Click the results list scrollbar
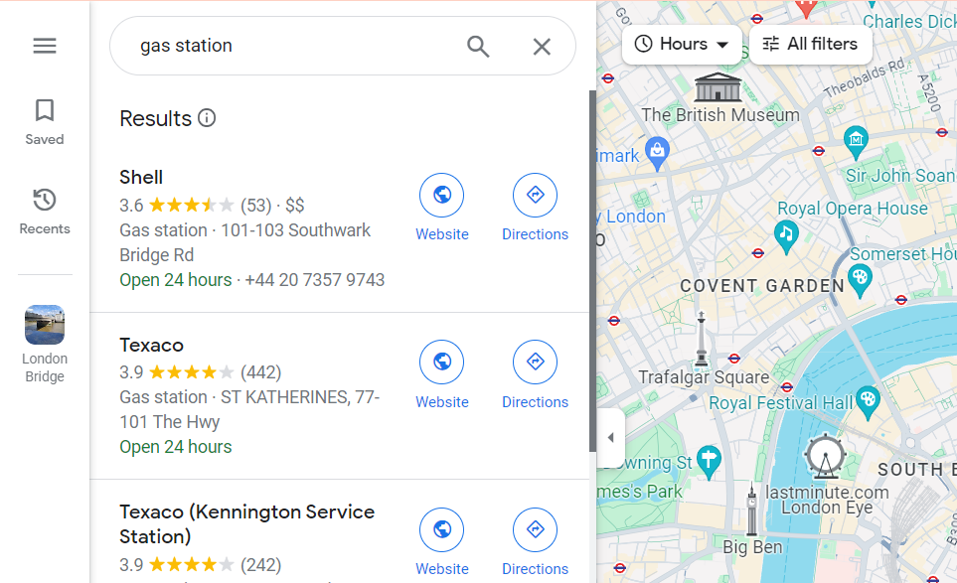 [x=592, y=271]
